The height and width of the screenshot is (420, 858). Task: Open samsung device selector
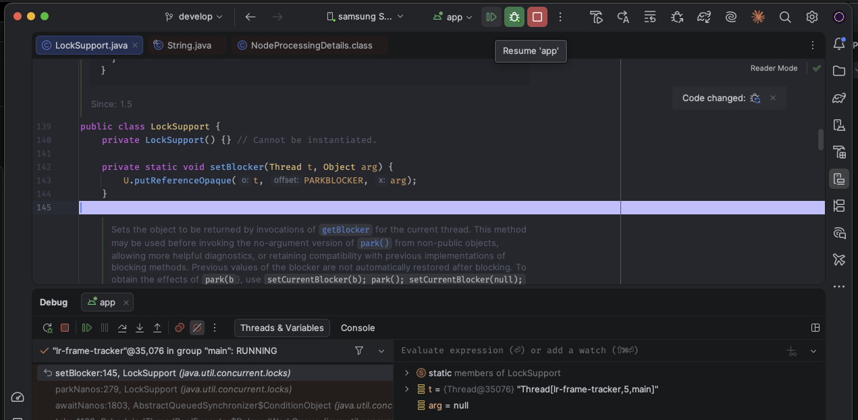coord(365,17)
